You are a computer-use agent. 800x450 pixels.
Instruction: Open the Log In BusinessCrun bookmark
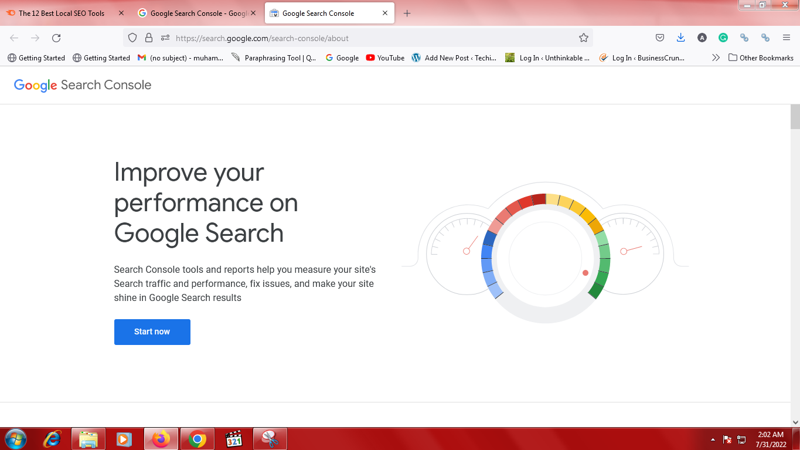click(642, 58)
